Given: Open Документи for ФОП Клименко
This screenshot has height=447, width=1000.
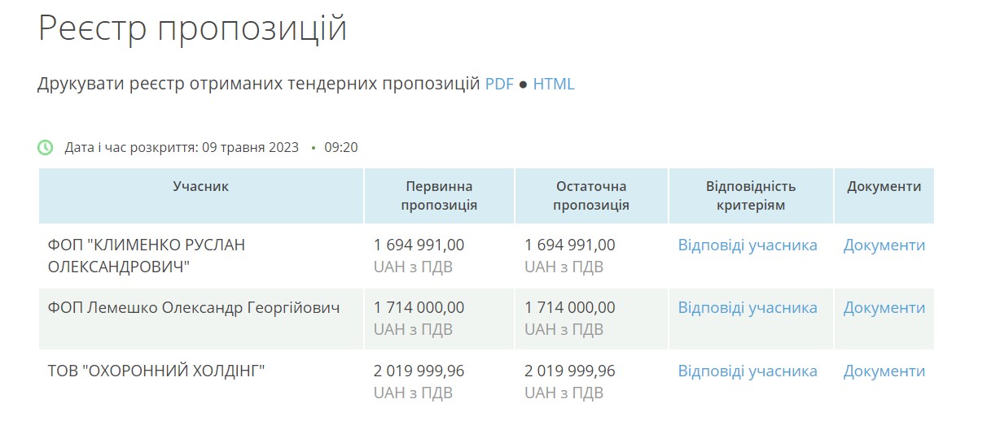Looking at the screenshot, I should 884,245.
